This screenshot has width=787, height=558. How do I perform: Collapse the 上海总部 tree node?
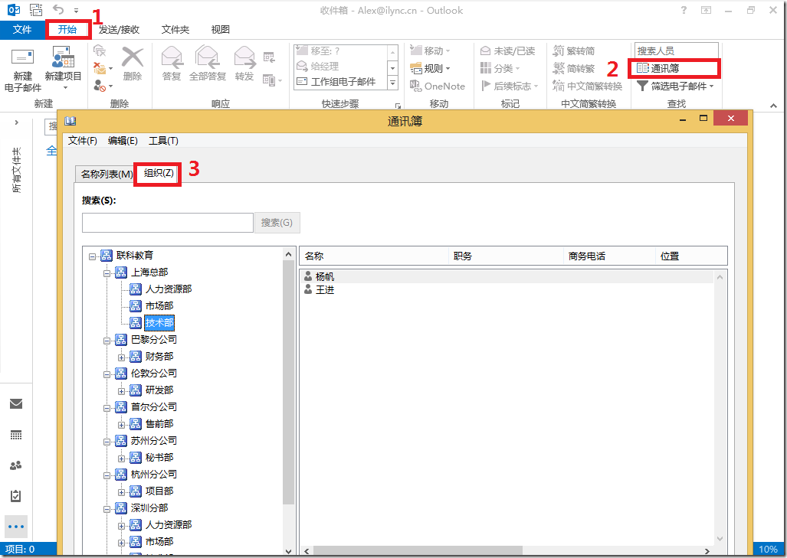[107, 274]
